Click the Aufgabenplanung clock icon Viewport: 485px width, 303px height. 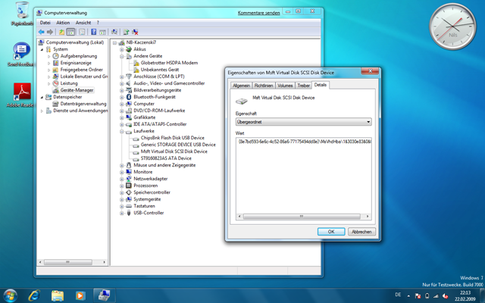point(55,56)
